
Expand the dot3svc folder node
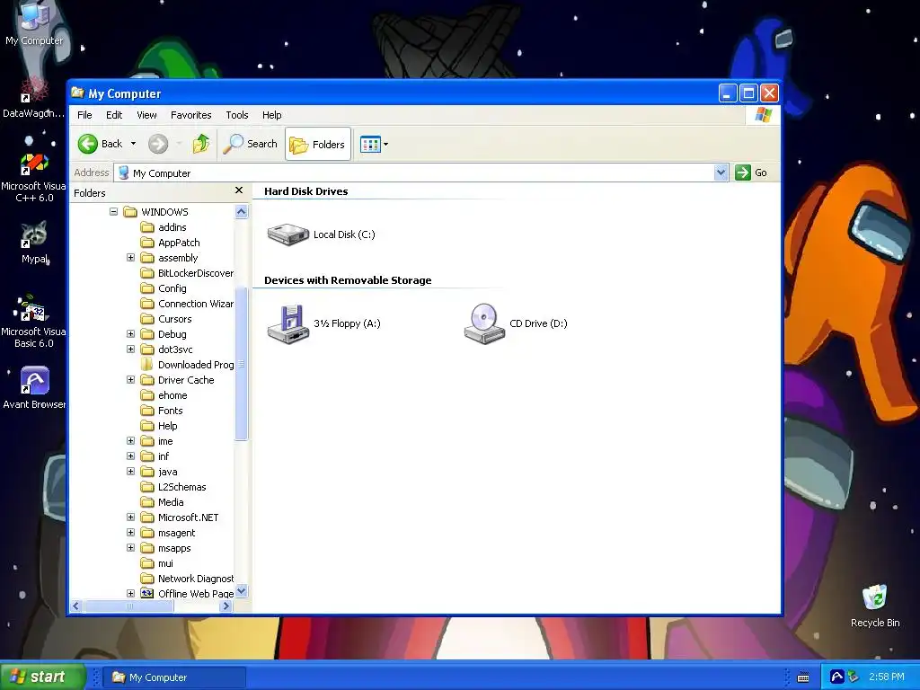tap(131, 349)
